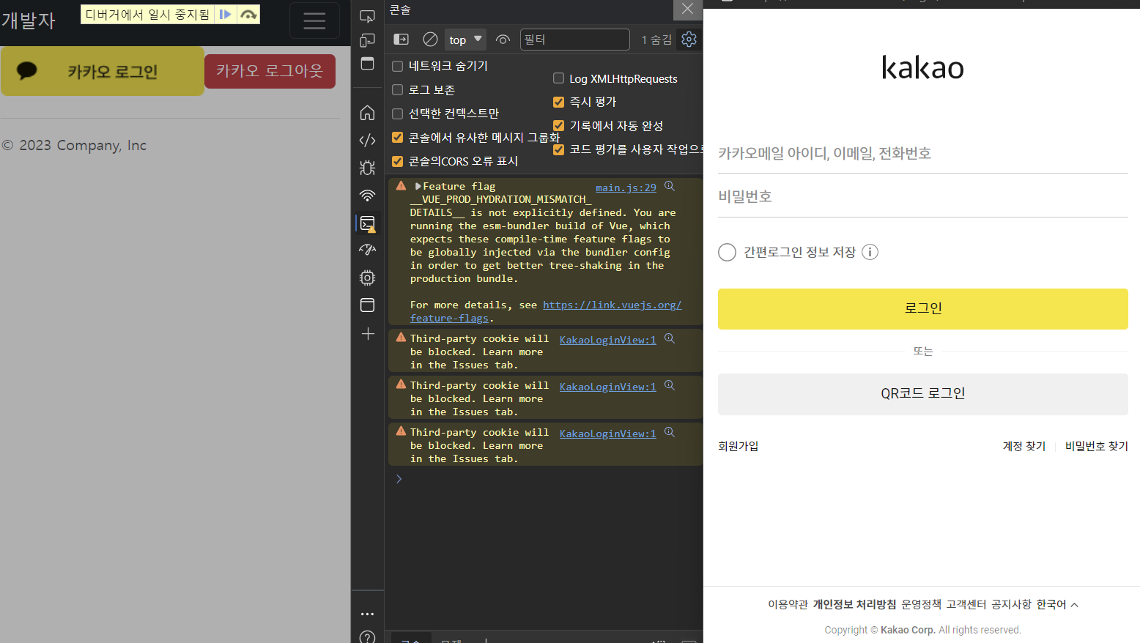Open the main.js:29 source link

[x=626, y=187]
